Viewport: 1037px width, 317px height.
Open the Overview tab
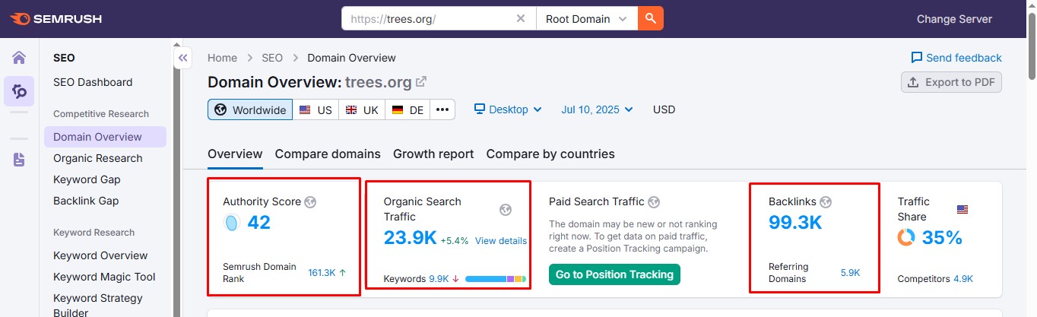click(235, 154)
